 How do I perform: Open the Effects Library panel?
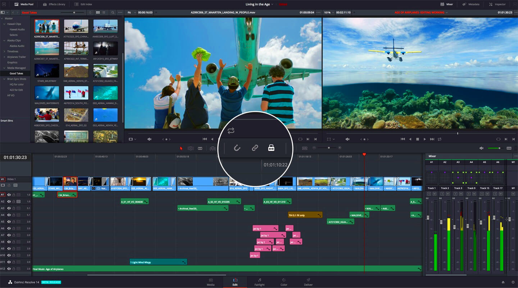pyautogui.click(x=54, y=4)
